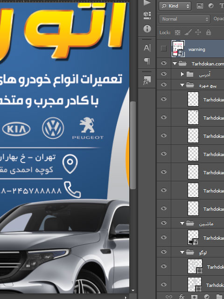The image size is (224, 299).
Task: Collapse the پیچ مهره group
Action: click(x=182, y=85)
